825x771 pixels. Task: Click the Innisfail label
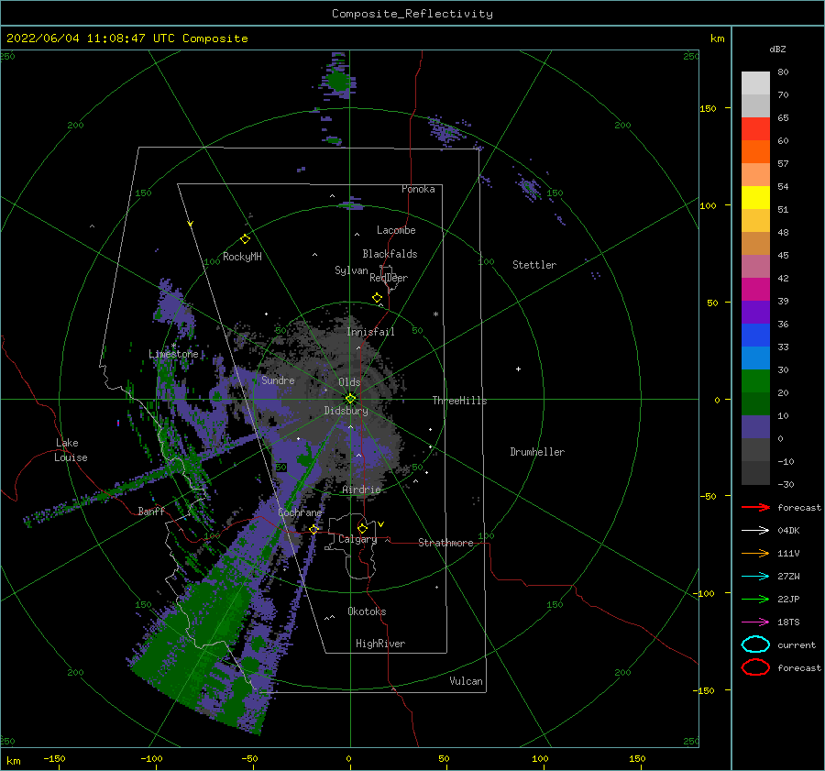(x=370, y=332)
